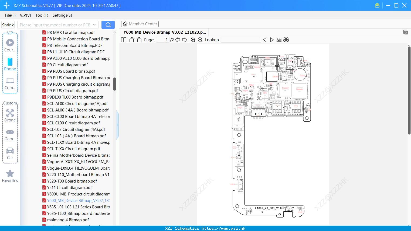Viewport: 411px width, 231px height.
Task: Select the Y600_MB_Device Bitmap document tab
Action: click(x=165, y=32)
